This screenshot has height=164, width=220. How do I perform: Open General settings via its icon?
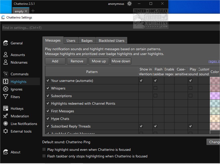coord(6,43)
